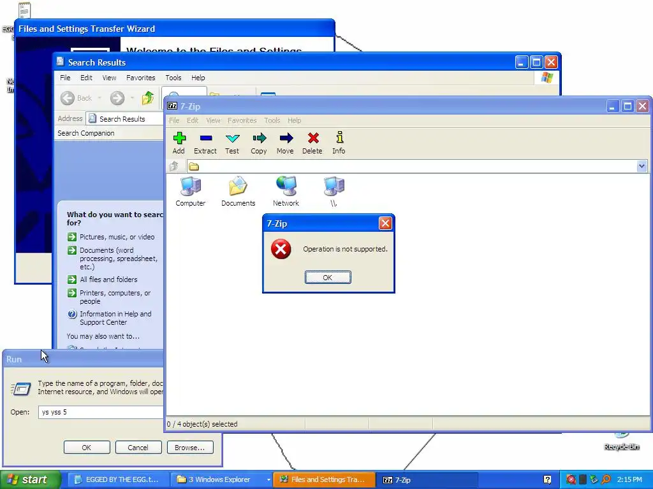The image size is (653, 489).
Task: Open the File menu in 7-Zip
Action: tap(174, 120)
